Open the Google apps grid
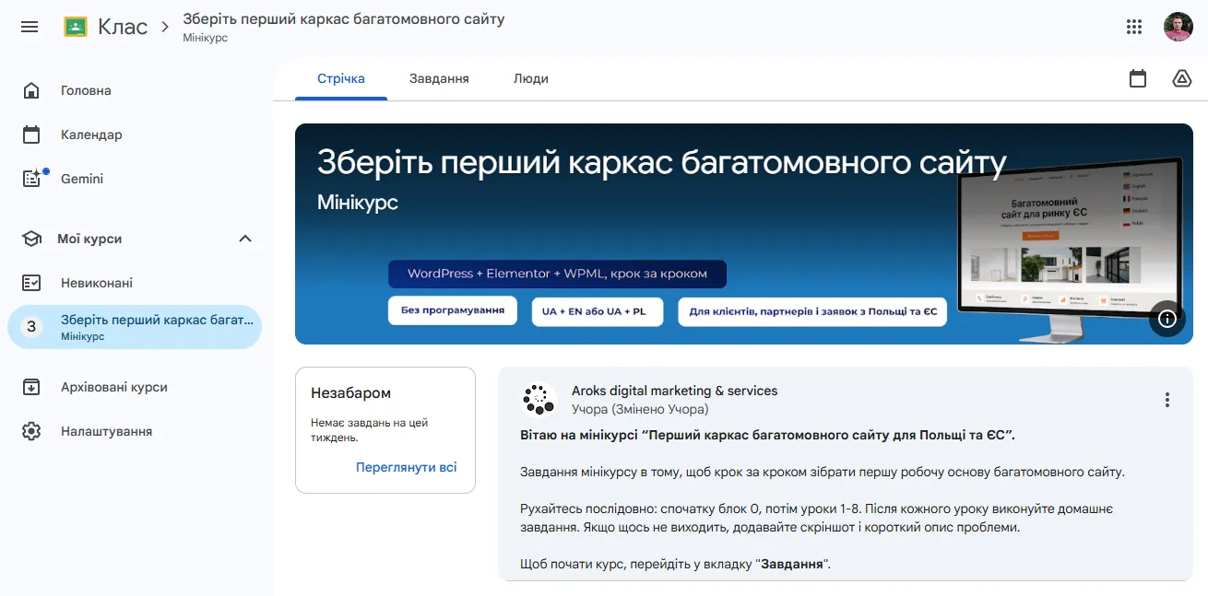This screenshot has width=1208, height=596. [x=1134, y=27]
